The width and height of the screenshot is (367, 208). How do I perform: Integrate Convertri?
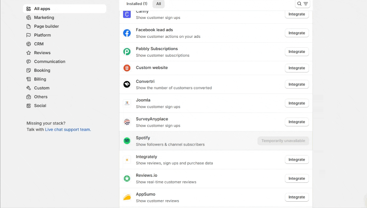pyautogui.click(x=296, y=84)
